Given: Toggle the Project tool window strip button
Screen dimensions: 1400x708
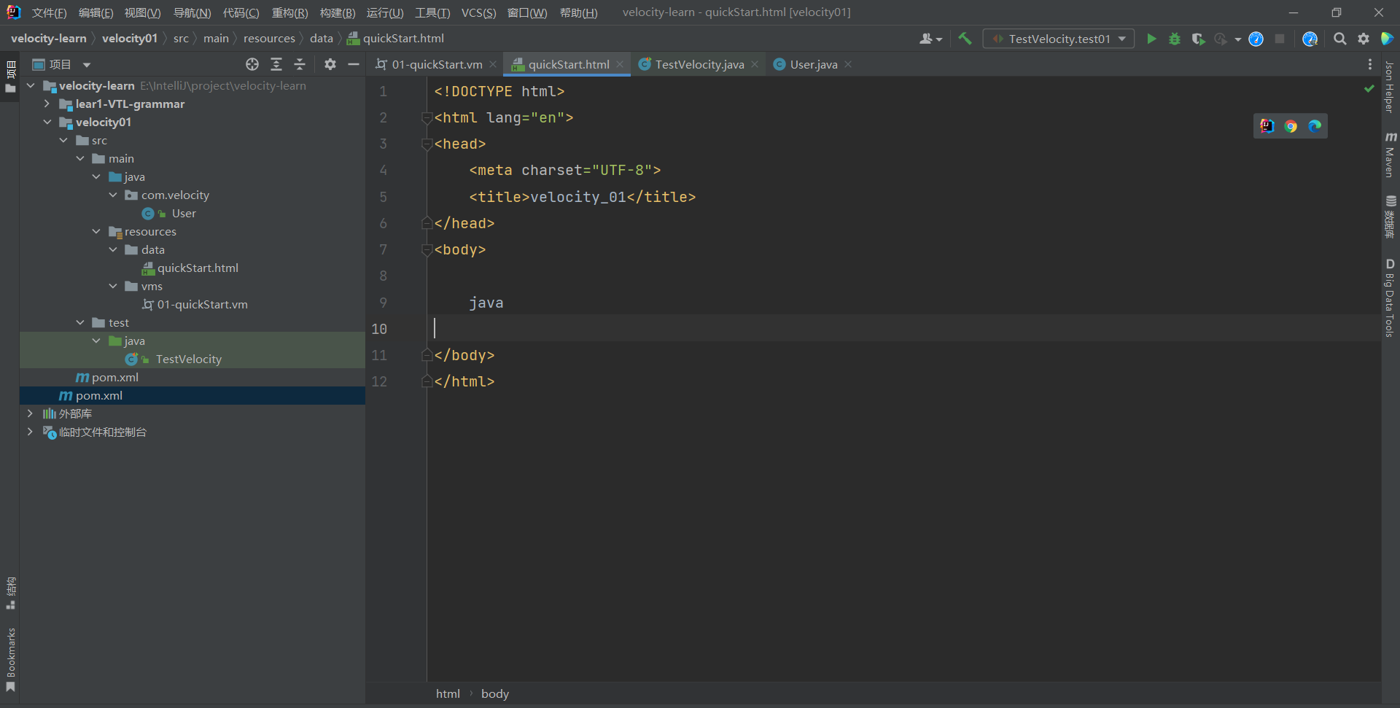Looking at the screenshot, I should point(10,77).
